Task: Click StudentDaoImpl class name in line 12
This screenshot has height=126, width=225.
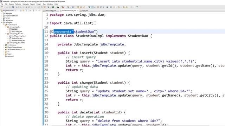Action: (x=90, y=36)
